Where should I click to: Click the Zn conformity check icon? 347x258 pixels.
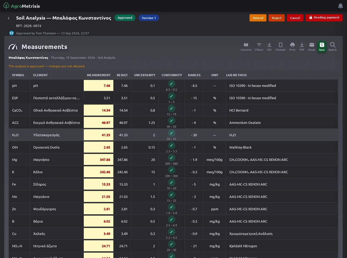pos(171,207)
